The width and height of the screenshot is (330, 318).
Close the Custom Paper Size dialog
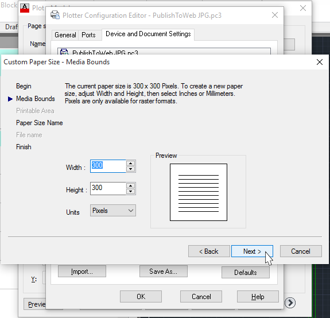[320, 62]
